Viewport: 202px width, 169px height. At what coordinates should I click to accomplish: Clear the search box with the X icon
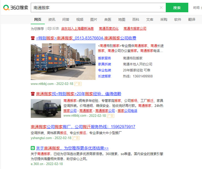pos(161,7)
